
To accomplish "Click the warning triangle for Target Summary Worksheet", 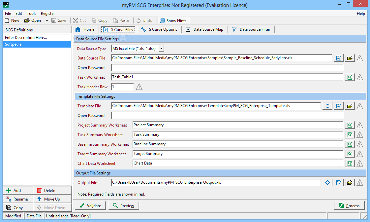I will pyautogui.click(x=360, y=154).
